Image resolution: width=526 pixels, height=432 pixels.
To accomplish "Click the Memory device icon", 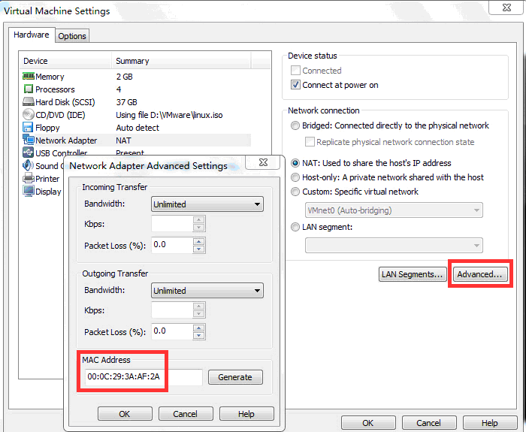I will (x=29, y=77).
